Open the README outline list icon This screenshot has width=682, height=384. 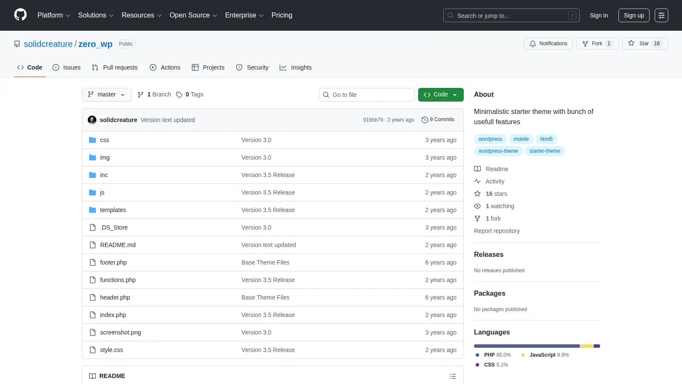tap(453, 376)
